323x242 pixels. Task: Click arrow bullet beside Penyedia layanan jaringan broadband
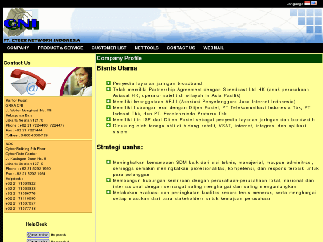pyautogui.click(x=108, y=83)
